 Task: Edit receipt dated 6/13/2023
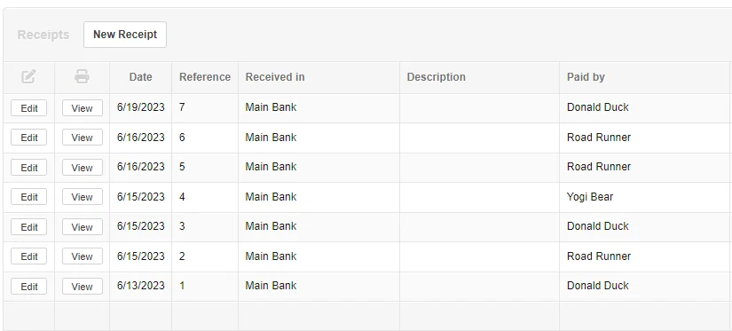[29, 286]
